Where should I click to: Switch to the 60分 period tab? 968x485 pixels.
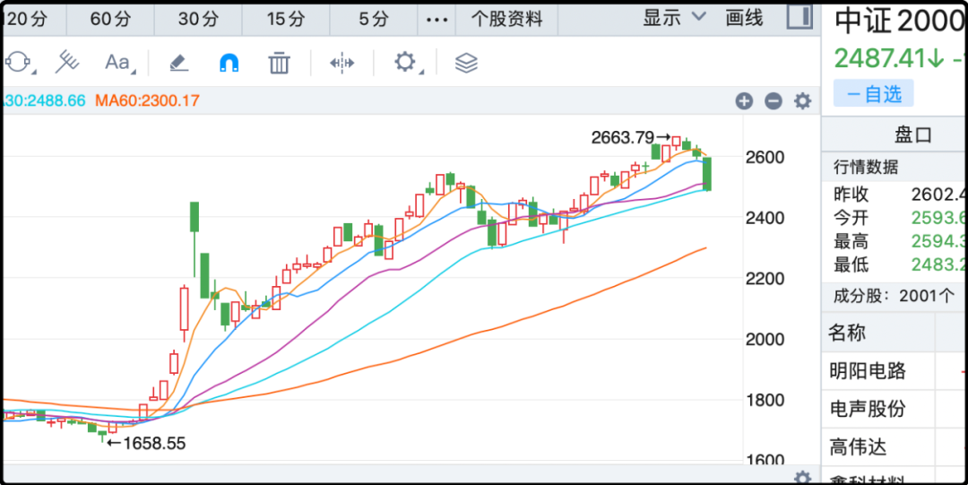110,19
